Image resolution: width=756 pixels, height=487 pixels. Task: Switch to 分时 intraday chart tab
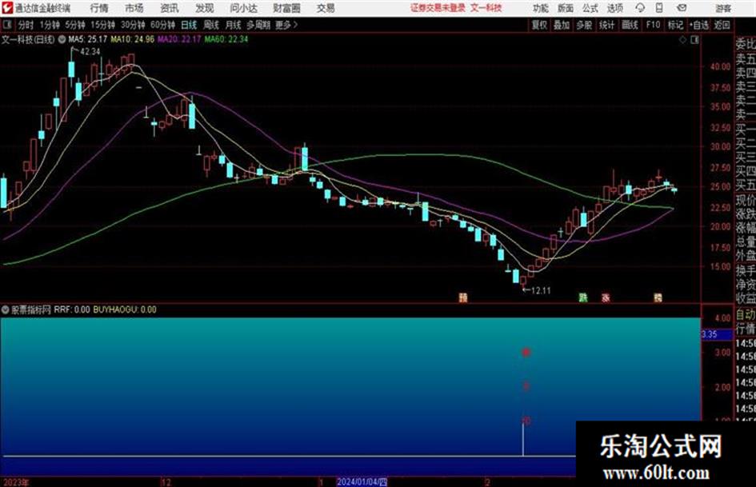(x=26, y=25)
